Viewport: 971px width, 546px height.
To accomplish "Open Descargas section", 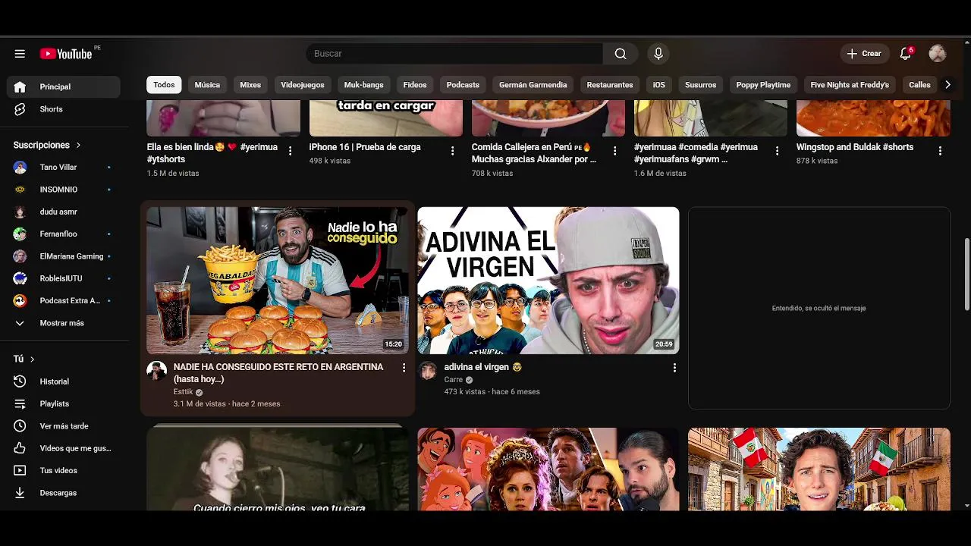I will (64, 493).
